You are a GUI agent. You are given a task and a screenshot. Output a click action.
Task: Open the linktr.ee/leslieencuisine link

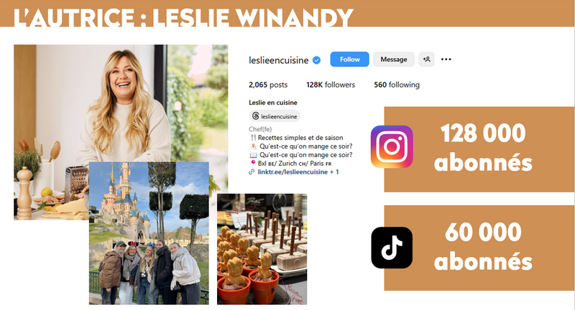[x=293, y=172]
